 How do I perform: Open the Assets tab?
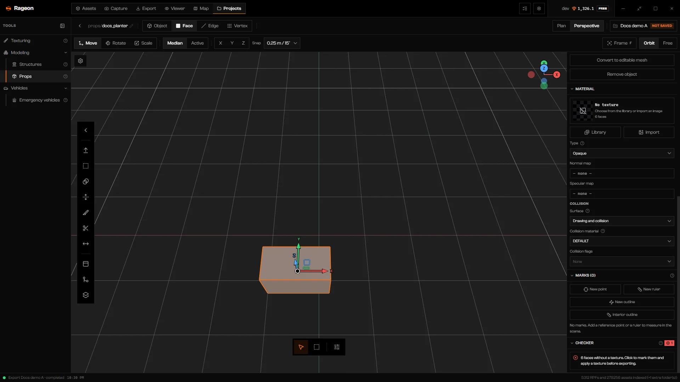[86, 8]
